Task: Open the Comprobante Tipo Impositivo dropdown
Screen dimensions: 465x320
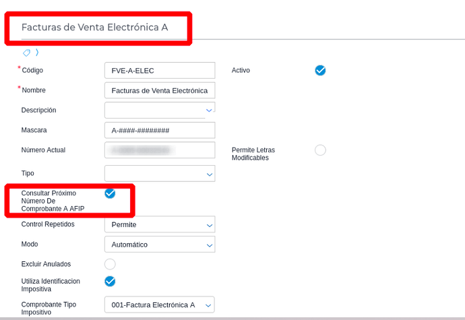Action: pyautogui.click(x=160, y=305)
